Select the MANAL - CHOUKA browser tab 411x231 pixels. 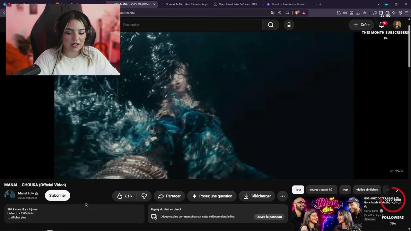click(x=132, y=4)
